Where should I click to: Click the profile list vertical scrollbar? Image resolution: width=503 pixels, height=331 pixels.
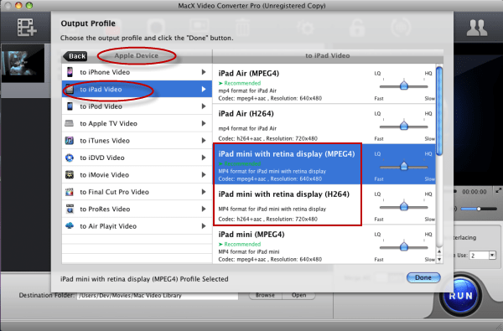pos(439,111)
